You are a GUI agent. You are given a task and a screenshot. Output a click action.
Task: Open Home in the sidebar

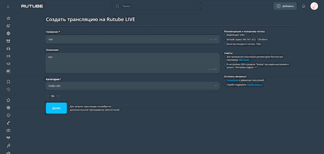[x=8, y=18]
